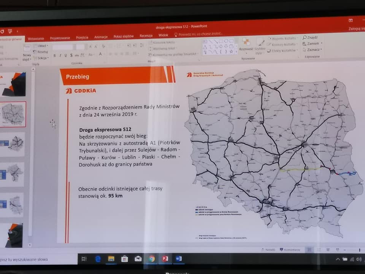This screenshot has width=365, height=274.
Task: Click the Underline formatting icon
Action: click(x=66, y=56)
